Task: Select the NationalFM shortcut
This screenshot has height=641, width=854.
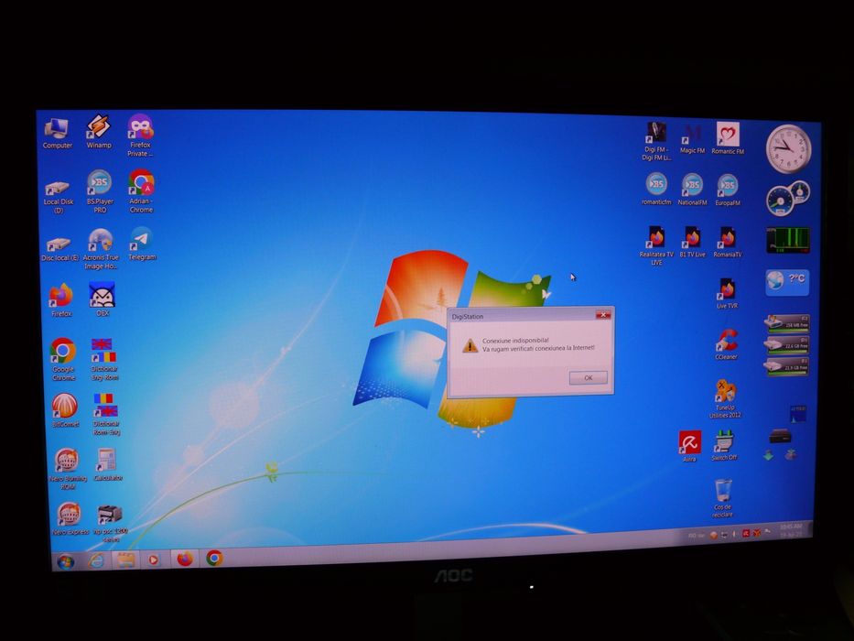Action: coord(692,190)
